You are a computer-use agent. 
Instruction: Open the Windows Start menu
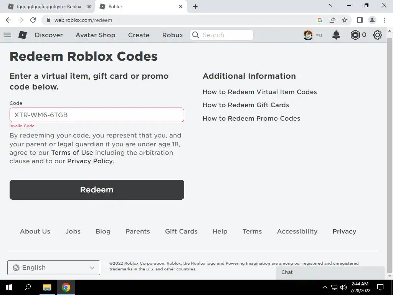click(x=9, y=287)
